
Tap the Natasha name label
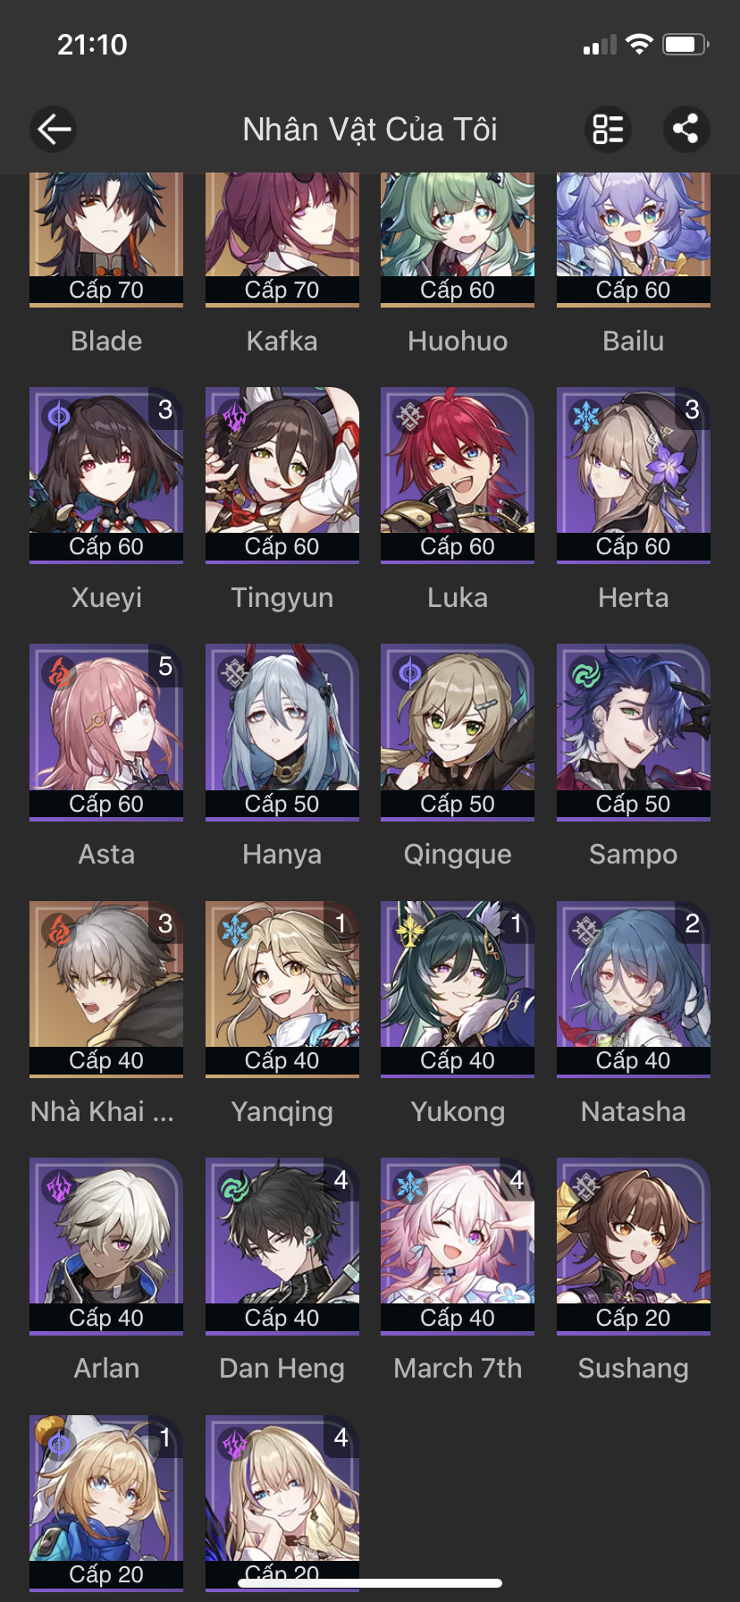[x=634, y=1111]
